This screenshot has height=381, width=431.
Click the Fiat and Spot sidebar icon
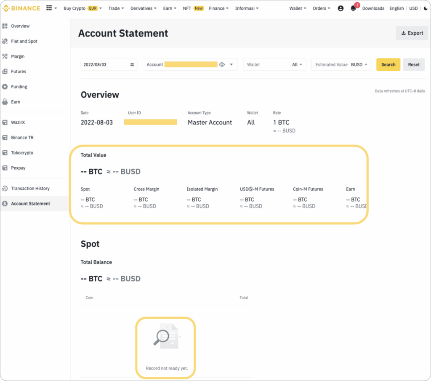tap(5, 41)
